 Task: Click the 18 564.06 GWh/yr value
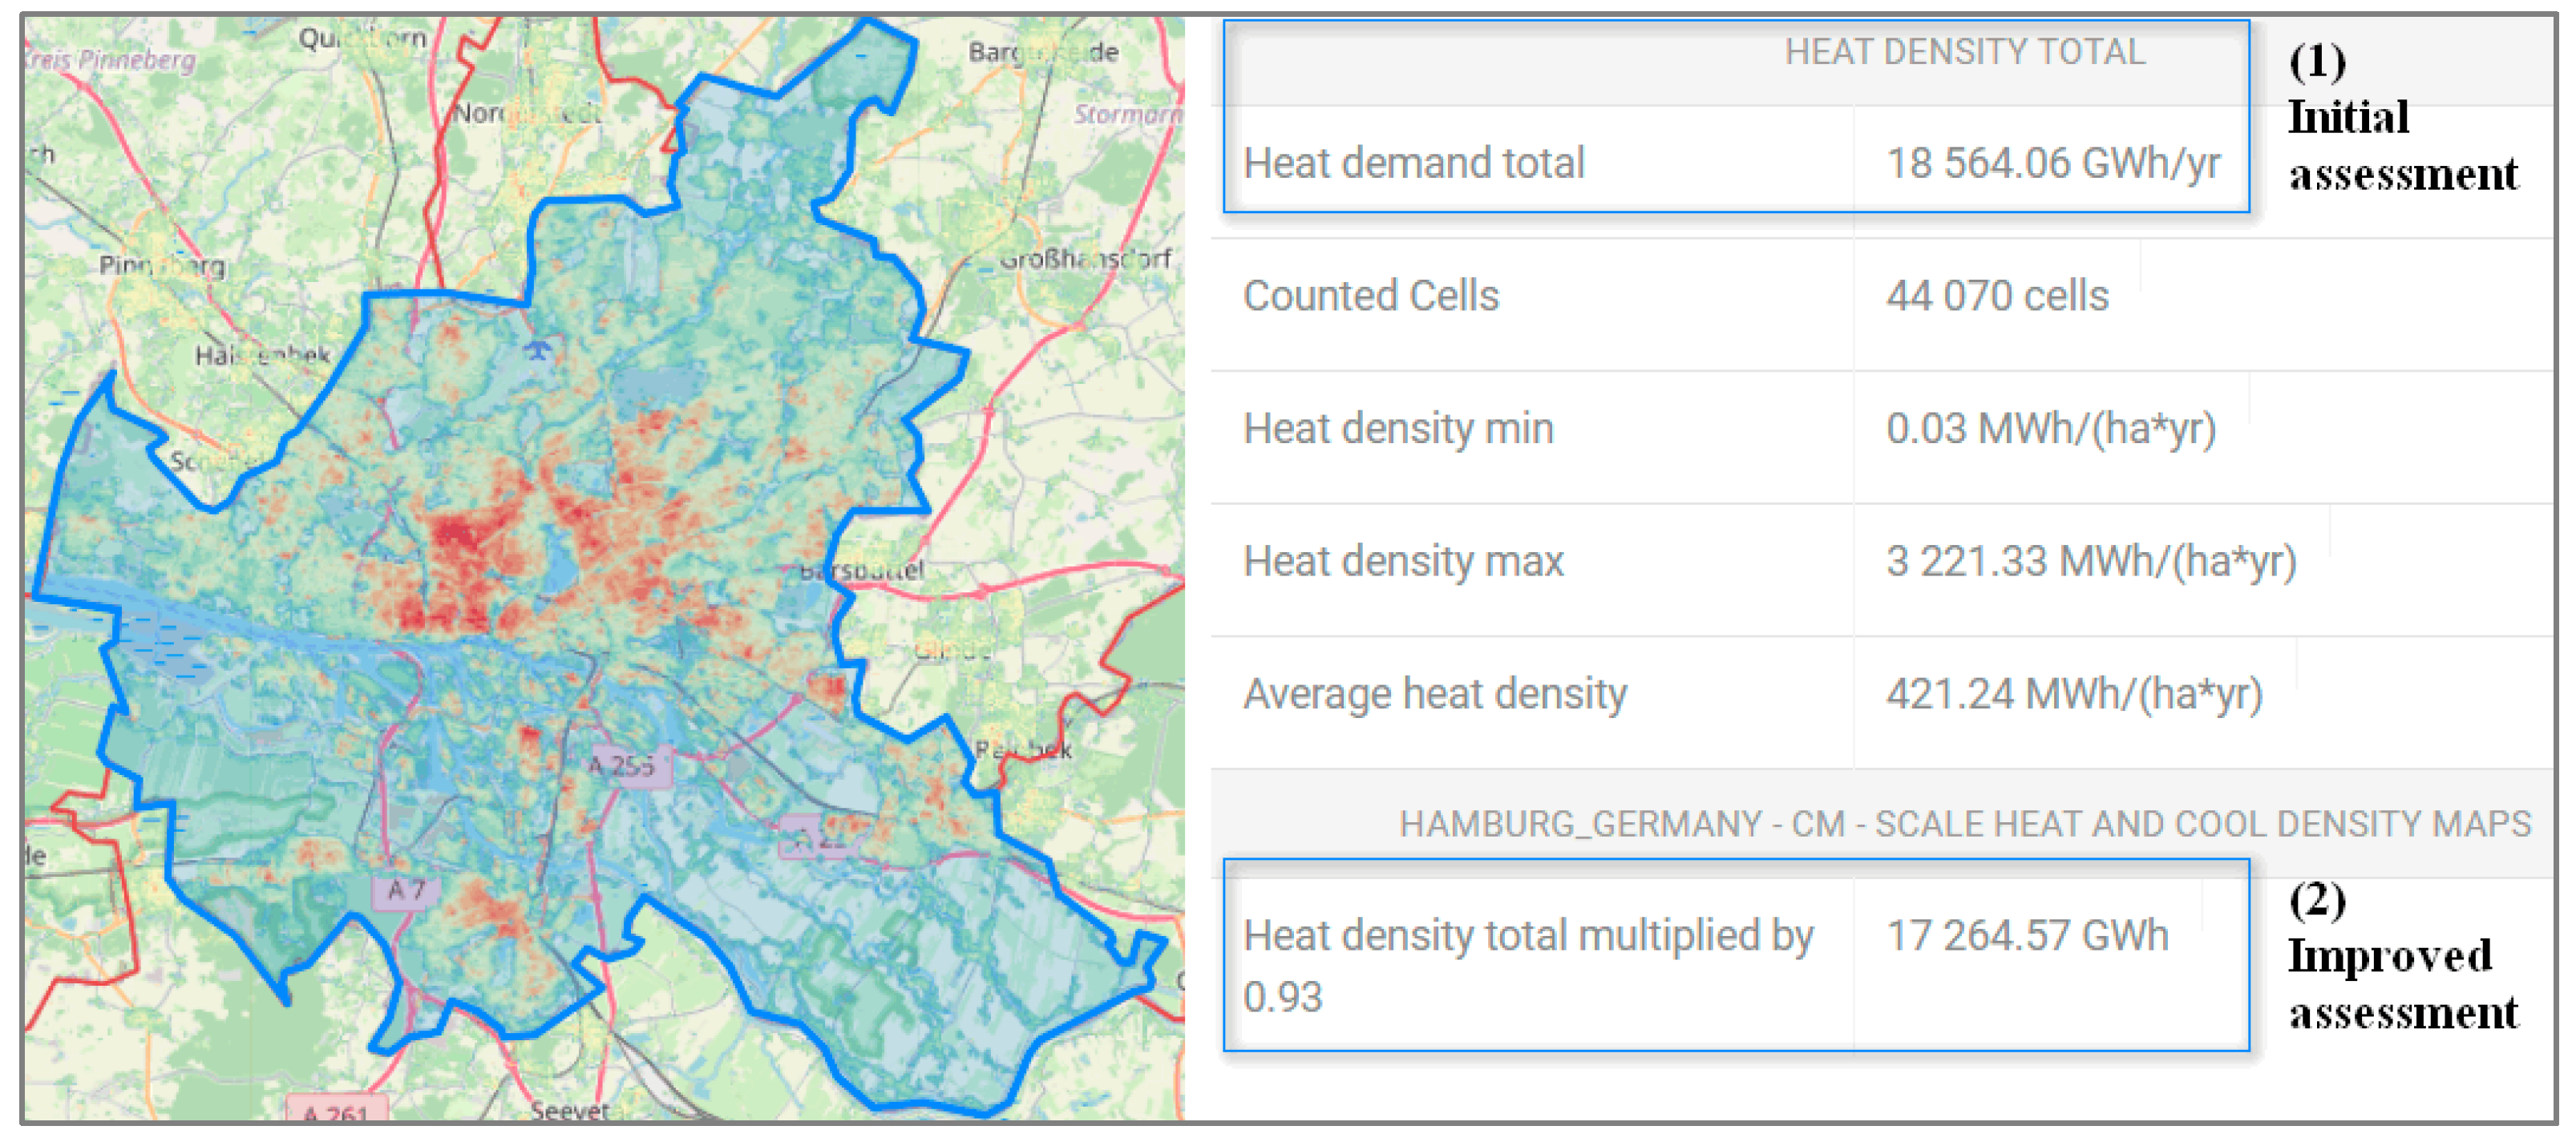click(2052, 163)
